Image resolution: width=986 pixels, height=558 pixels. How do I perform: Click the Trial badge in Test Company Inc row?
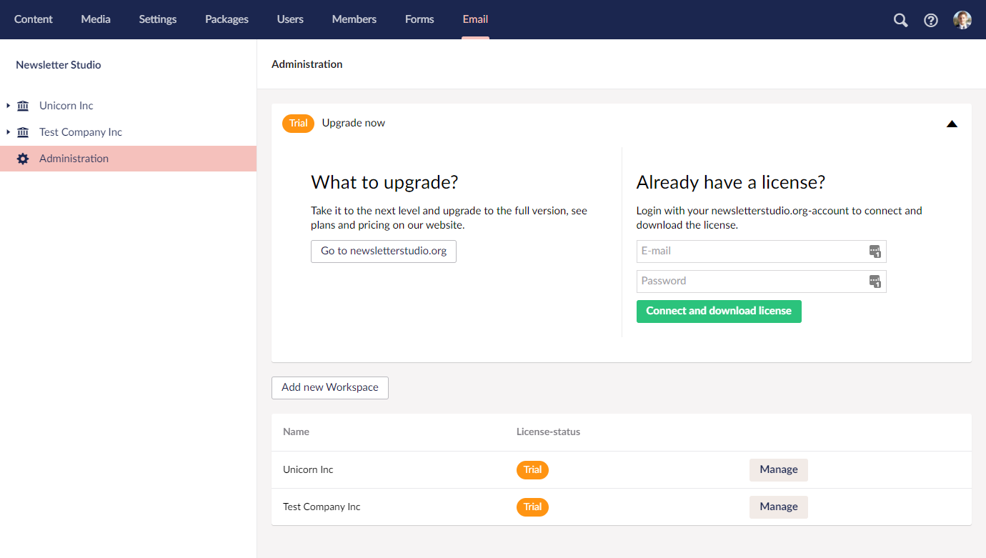532,507
